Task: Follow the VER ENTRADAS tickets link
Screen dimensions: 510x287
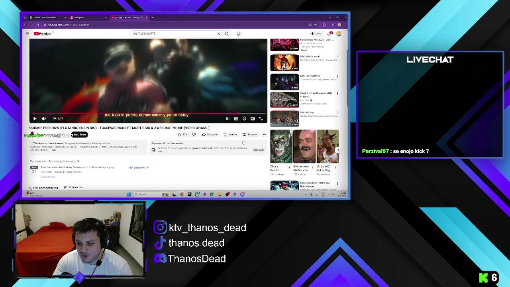Action: pos(138,167)
